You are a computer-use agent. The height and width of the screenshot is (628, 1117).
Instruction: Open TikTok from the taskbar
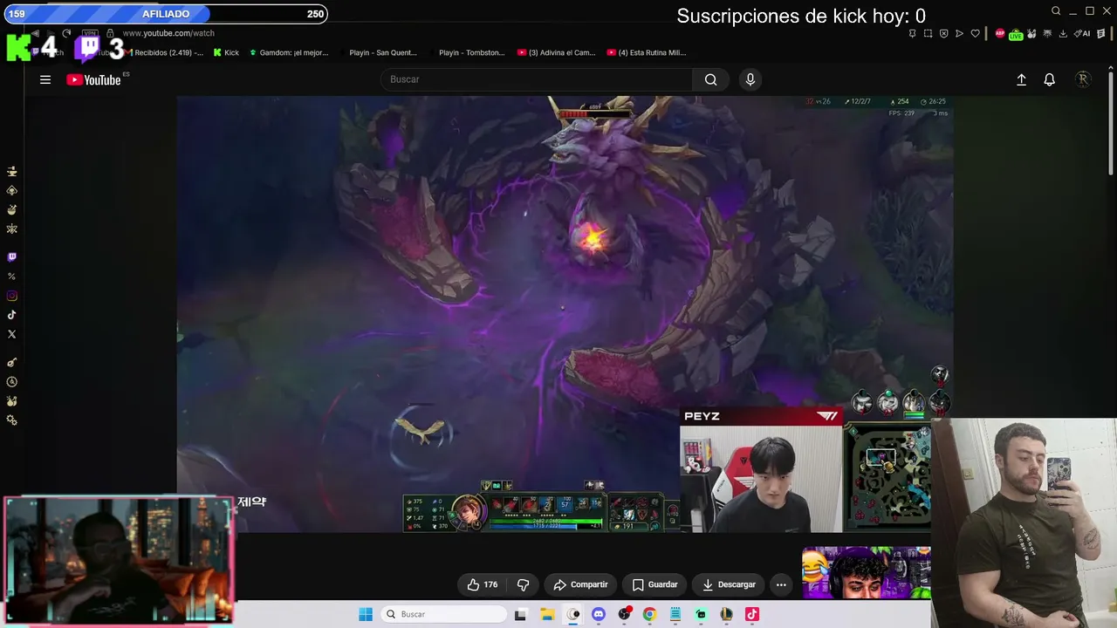tap(752, 614)
